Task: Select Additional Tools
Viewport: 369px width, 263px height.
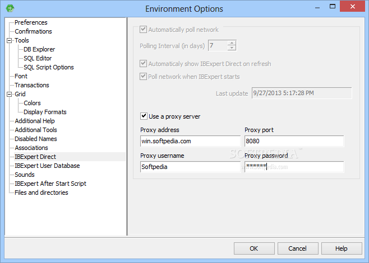Action: click(36, 130)
